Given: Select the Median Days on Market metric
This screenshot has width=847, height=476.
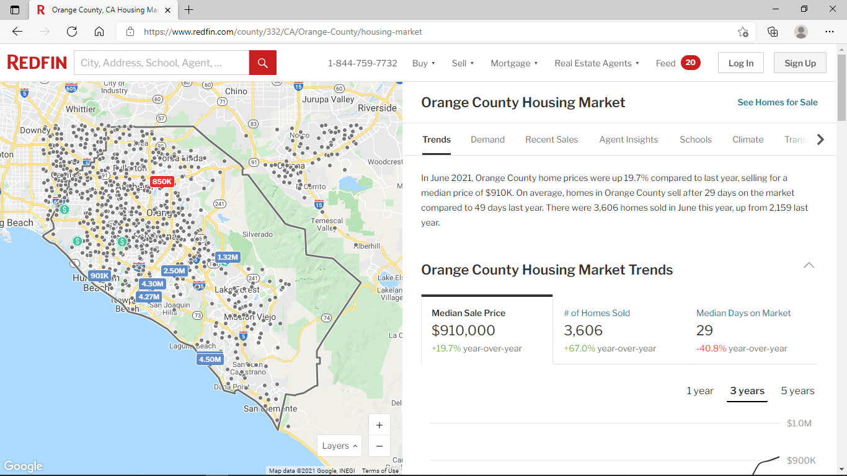Looking at the screenshot, I should [752, 330].
